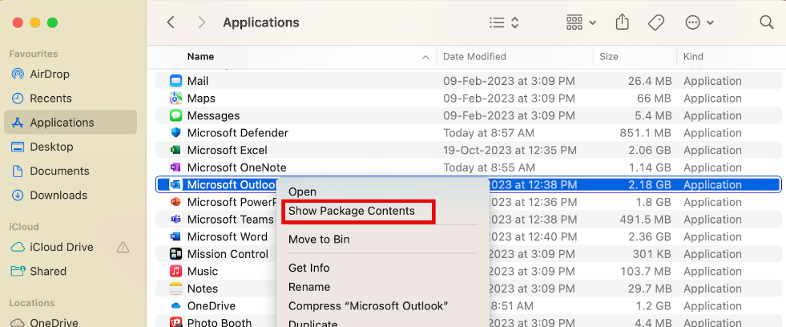Click the 103.7 MB size value

(x=644, y=272)
